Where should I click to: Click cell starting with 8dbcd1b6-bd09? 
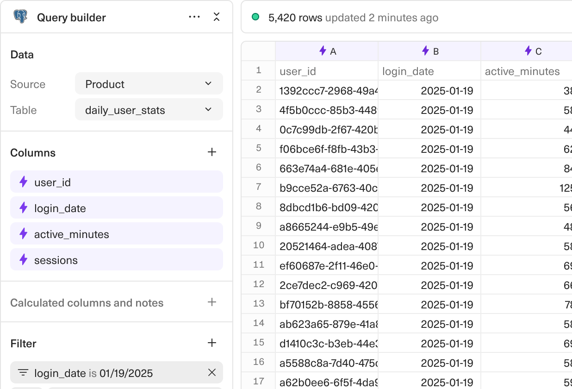pyautogui.click(x=327, y=207)
